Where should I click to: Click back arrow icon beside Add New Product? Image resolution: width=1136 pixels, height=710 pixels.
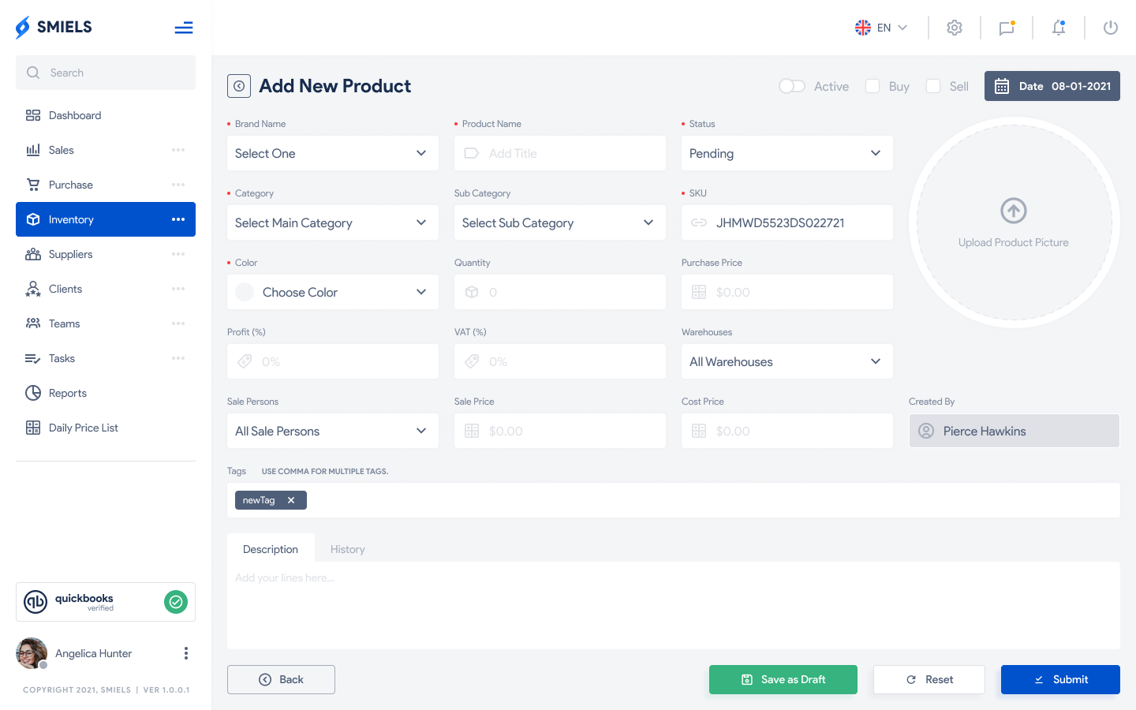pyautogui.click(x=239, y=86)
